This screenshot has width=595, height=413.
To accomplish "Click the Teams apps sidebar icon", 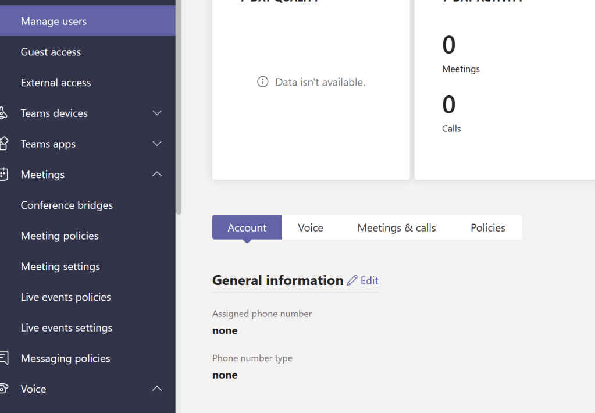I will point(3,144).
